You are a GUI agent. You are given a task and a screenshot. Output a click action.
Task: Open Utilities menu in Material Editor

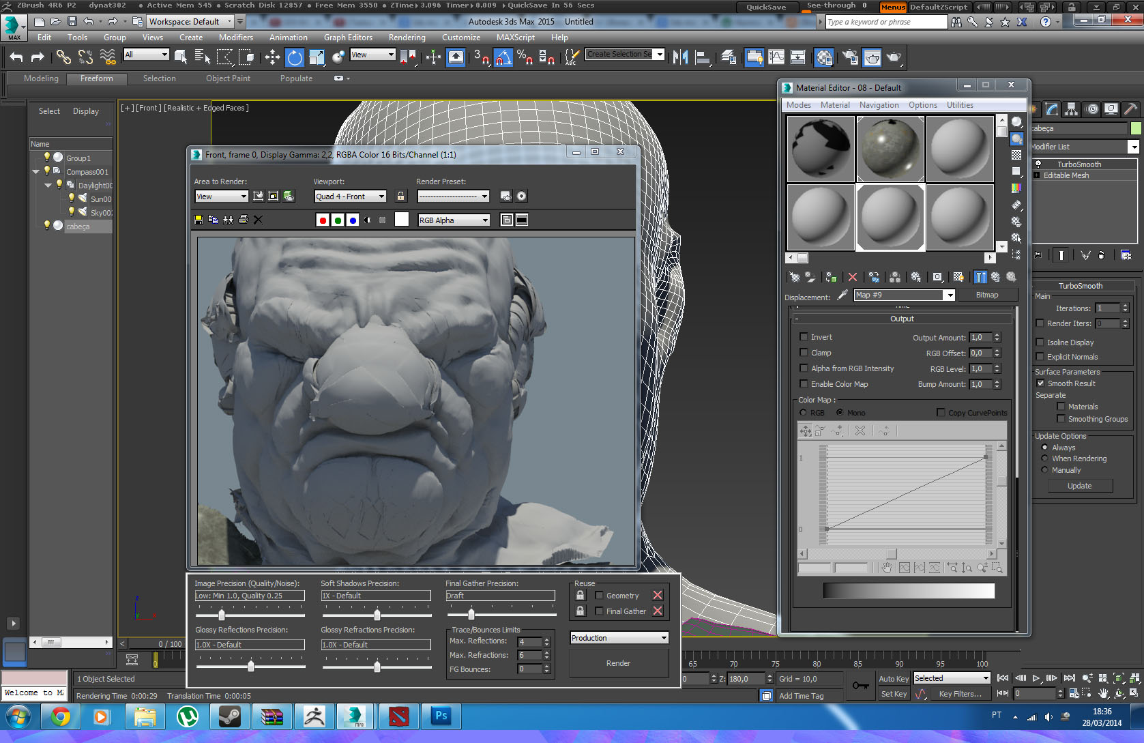(x=960, y=105)
